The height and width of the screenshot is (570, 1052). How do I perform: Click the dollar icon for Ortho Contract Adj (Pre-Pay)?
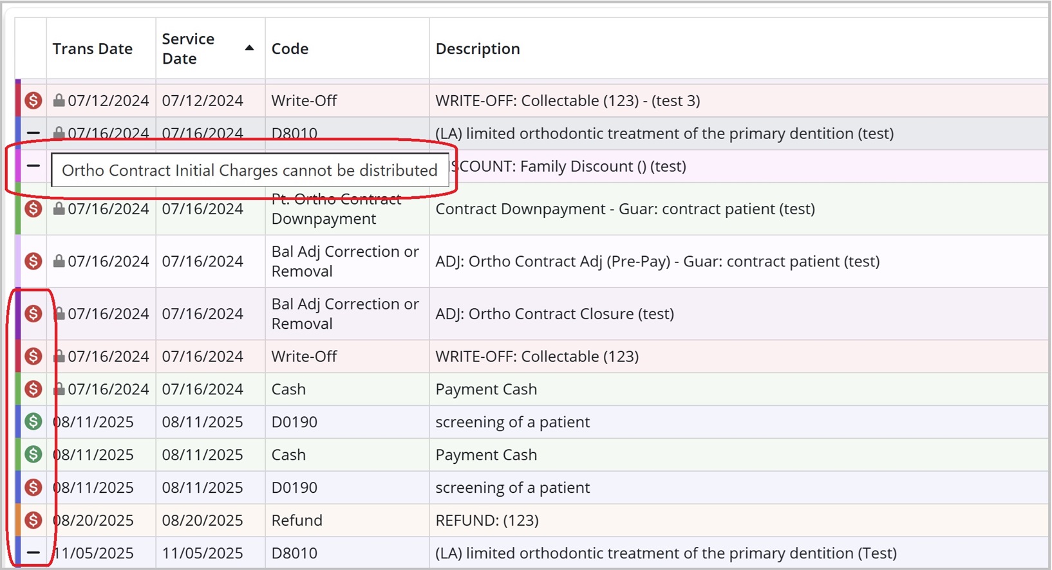click(33, 261)
